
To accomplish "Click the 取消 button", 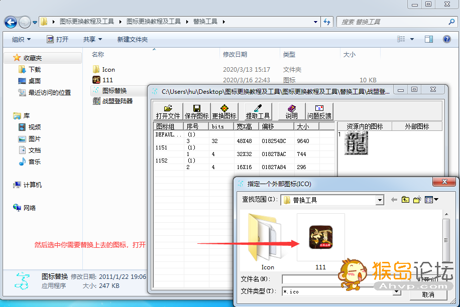I will click(428, 294).
